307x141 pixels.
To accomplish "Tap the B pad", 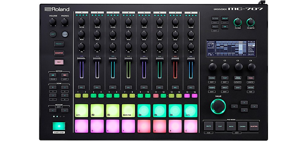I will [175, 126].
